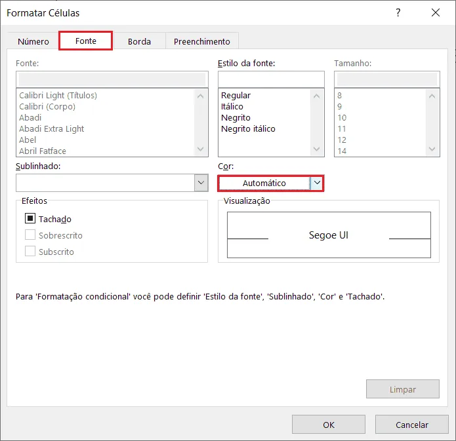Click the help question mark icon
456x441 pixels.
pyautogui.click(x=398, y=12)
